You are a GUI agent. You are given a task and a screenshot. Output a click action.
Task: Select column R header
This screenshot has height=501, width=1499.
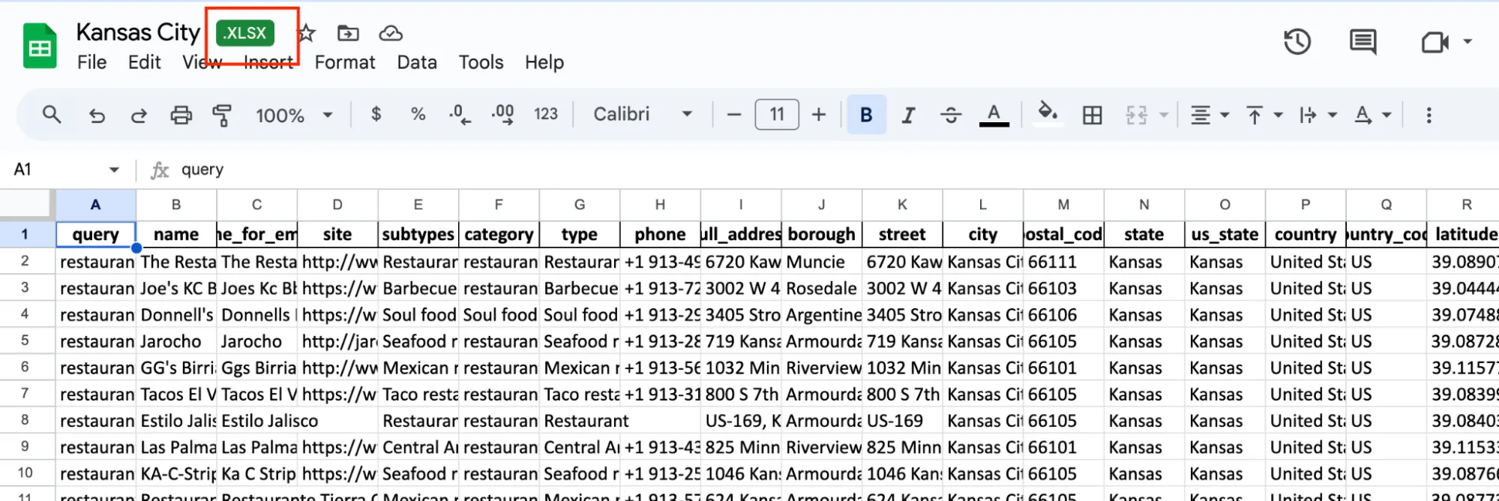(1462, 205)
